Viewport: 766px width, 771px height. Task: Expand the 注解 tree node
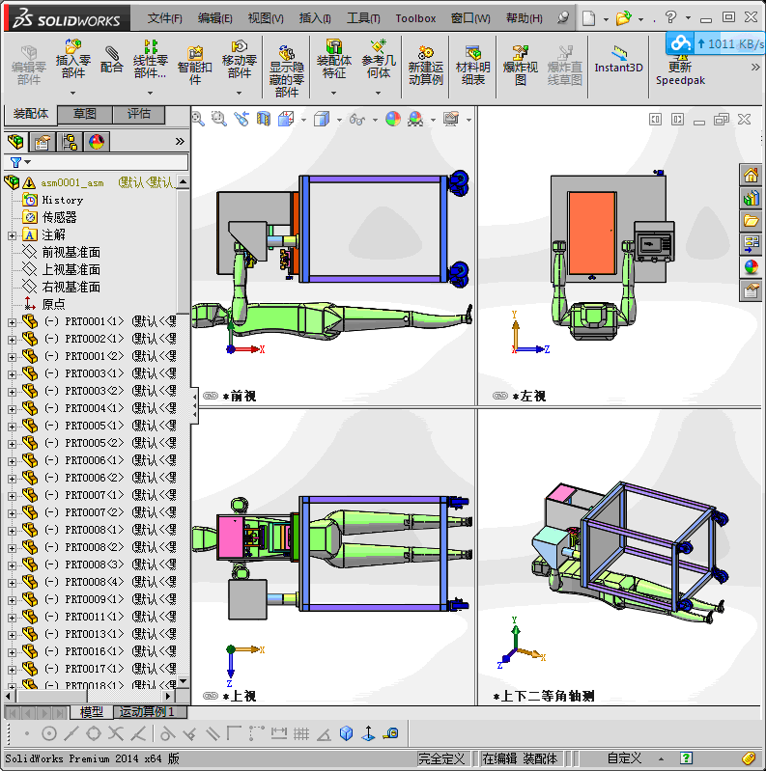[x=12, y=235]
